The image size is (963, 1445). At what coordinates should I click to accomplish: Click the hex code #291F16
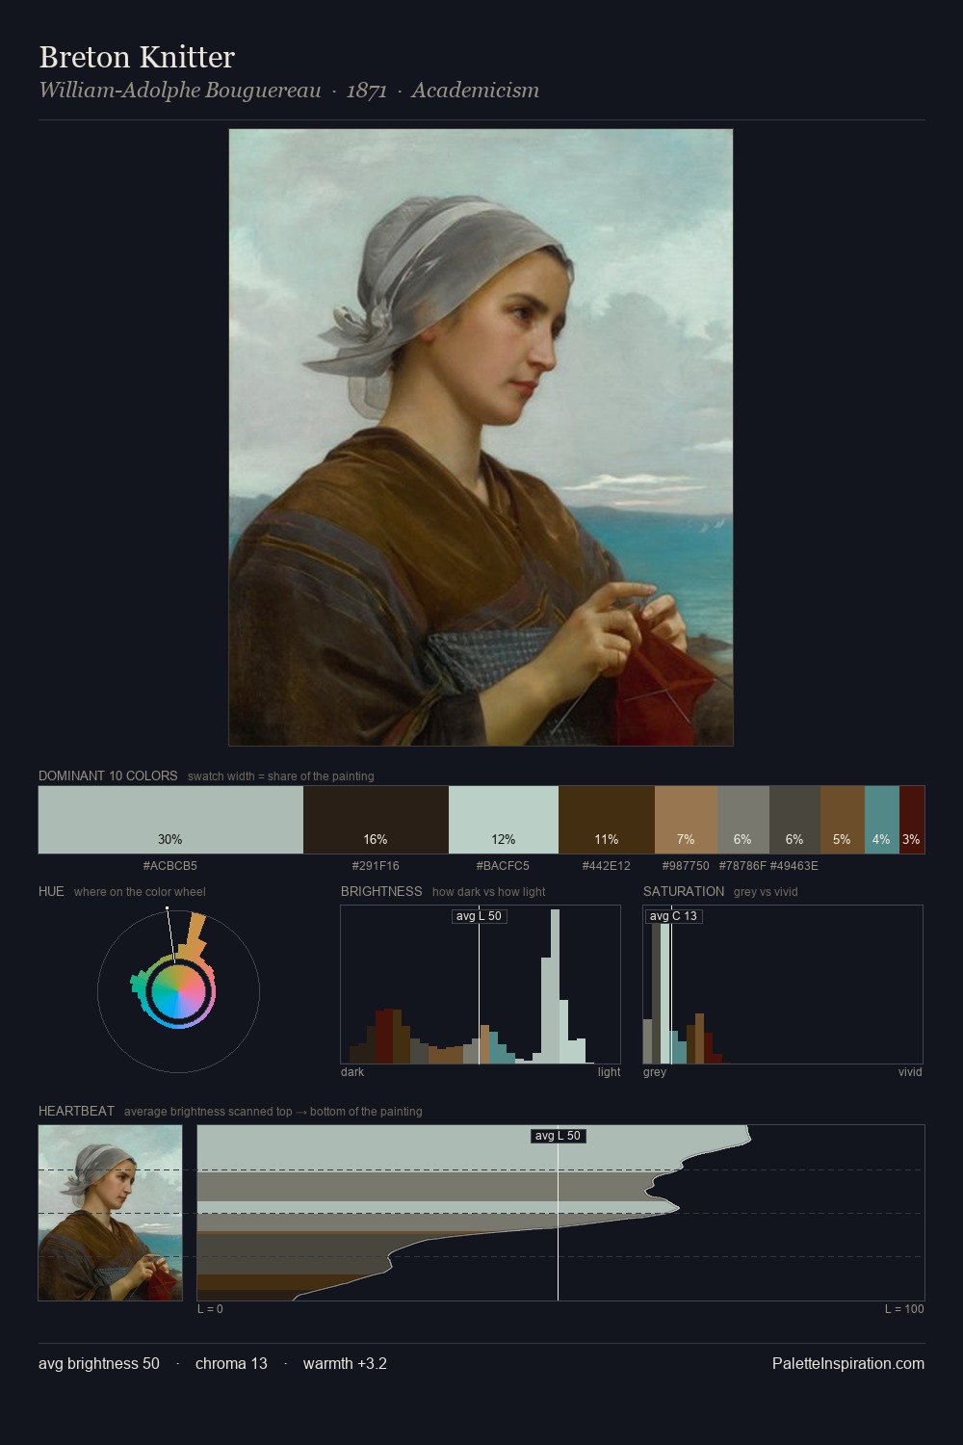[x=376, y=866]
